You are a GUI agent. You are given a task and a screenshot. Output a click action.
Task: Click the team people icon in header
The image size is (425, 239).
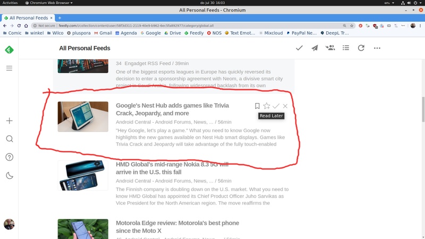(x=330, y=48)
